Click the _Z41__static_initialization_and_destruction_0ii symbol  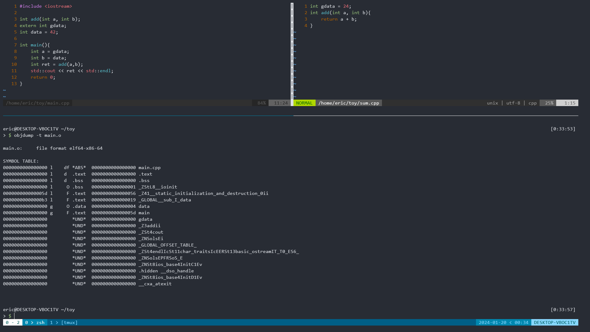click(203, 193)
